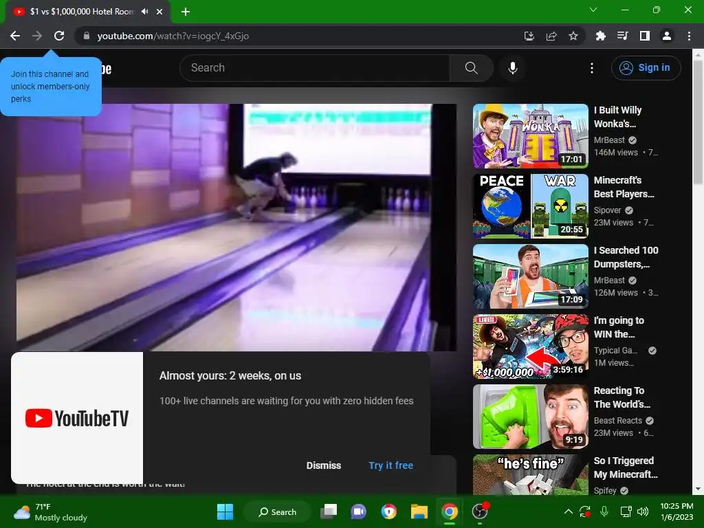
Task: Open the Willy Wonka video thumbnail
Action: (530, 136)
